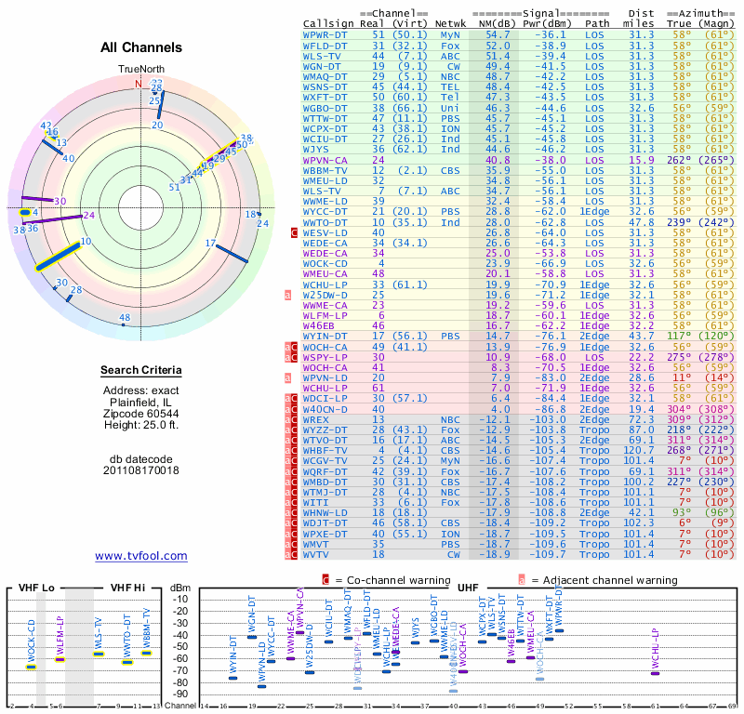Click the warning markers beside WOCH-CA row with 49
Screen dimensions: 744x714
291,348
